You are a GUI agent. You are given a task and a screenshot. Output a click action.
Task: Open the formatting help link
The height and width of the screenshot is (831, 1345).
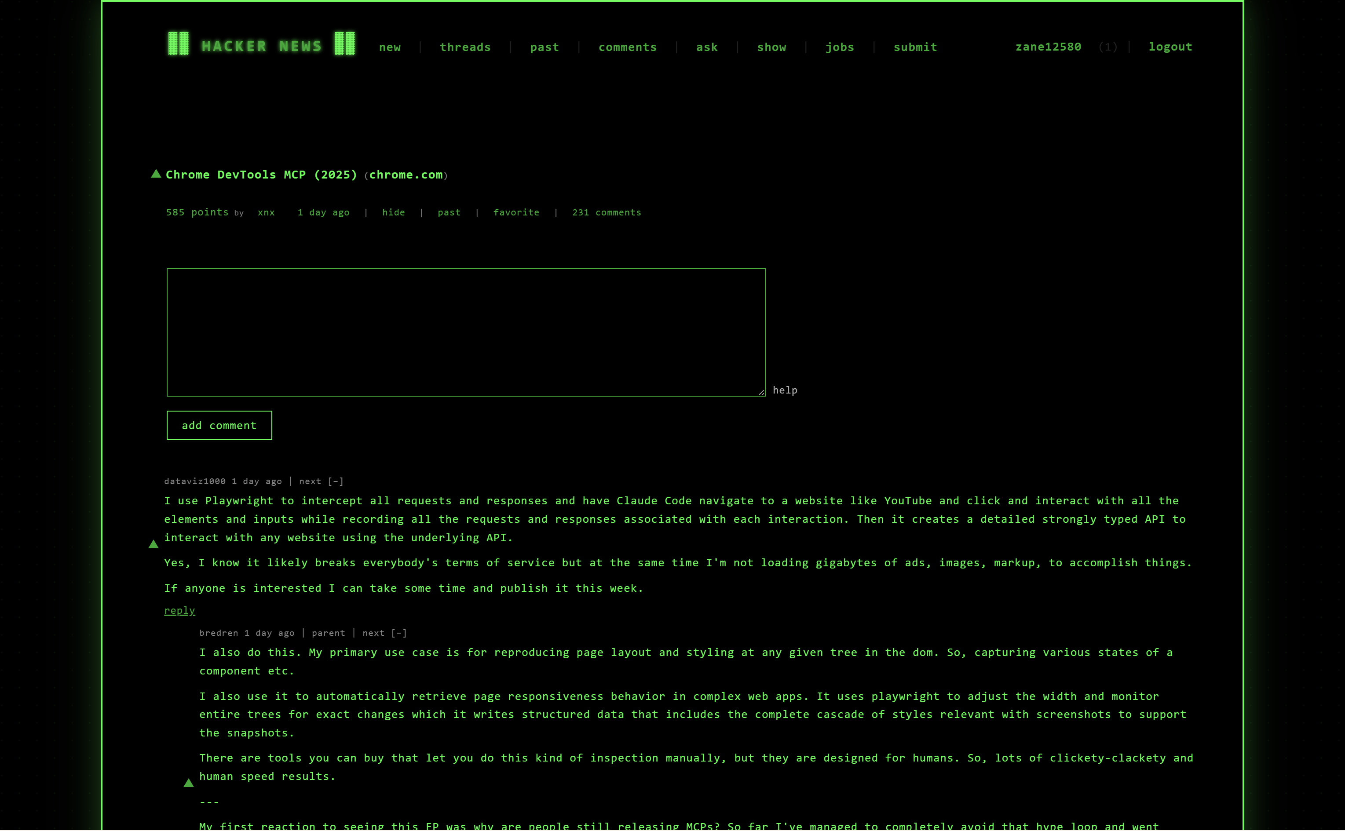coord(784,390)
